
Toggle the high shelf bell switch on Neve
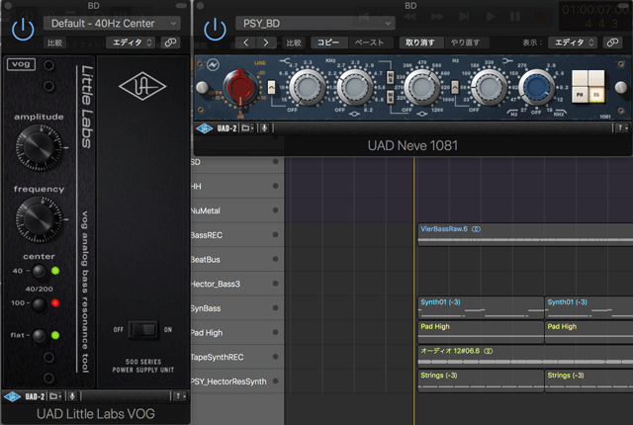[x=271, y=87]
